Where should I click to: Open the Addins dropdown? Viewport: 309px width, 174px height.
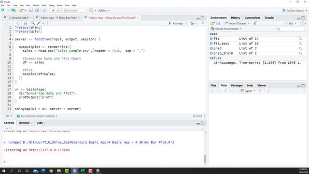click(104, 10)
